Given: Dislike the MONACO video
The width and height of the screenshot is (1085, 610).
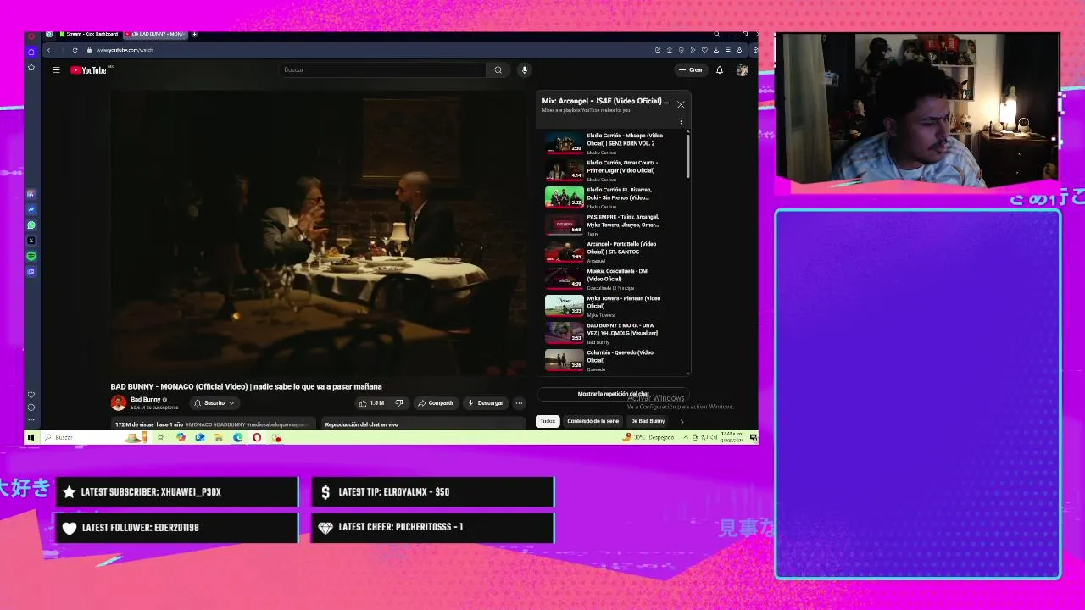Looking at the screenshot, I should pos(399,403).
